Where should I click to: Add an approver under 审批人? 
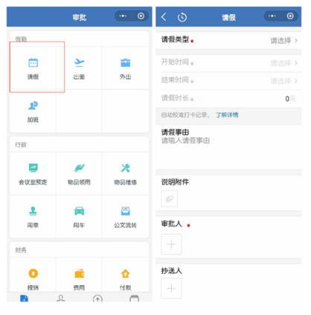(x=171, y=244)
